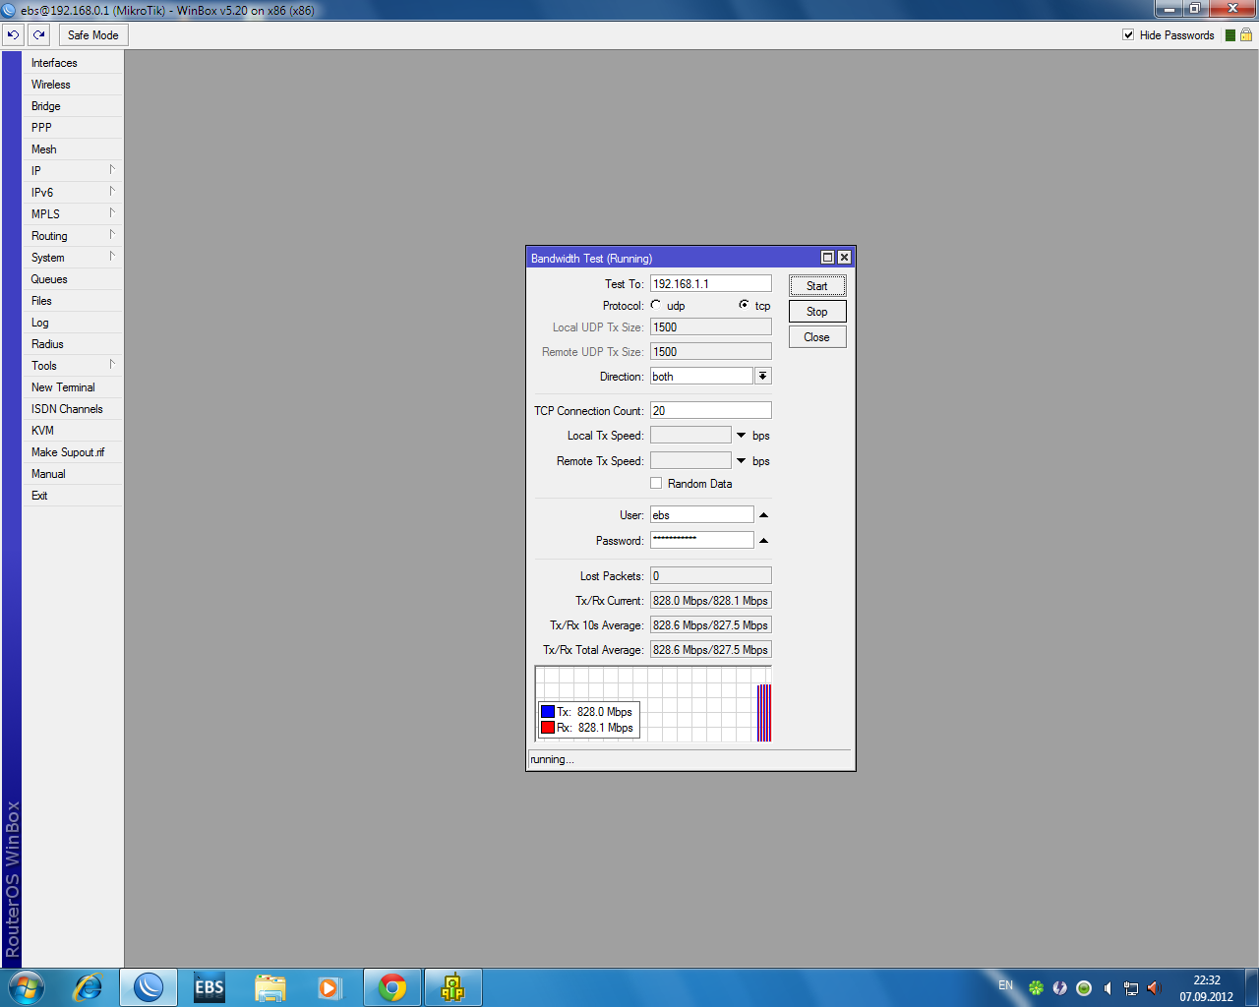Click the EN language indicator
The width and height of the screenshot is (1259, 1007).
tap(1005, 985)
